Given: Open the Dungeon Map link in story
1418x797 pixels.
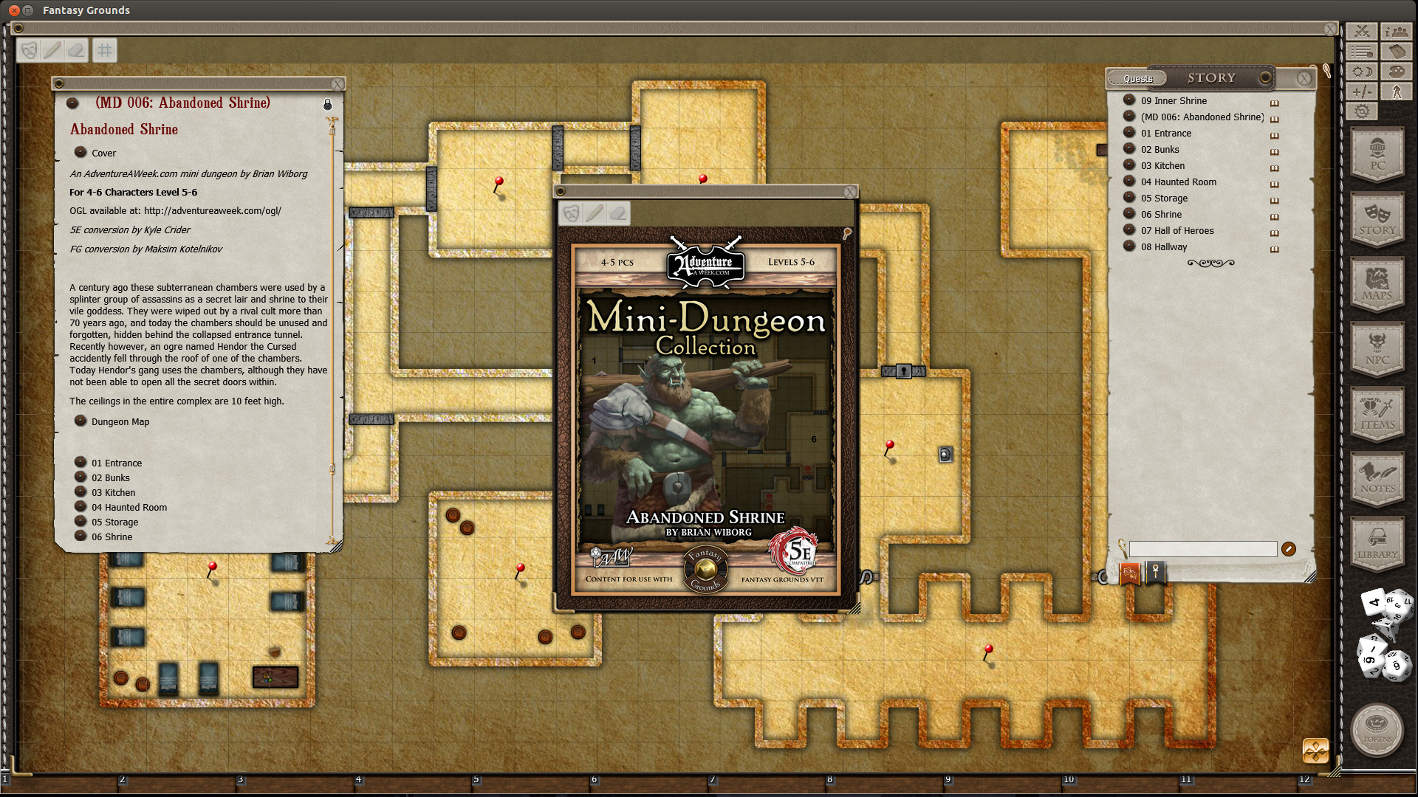Looking at the screenshot, I should (x=120, y=422).
